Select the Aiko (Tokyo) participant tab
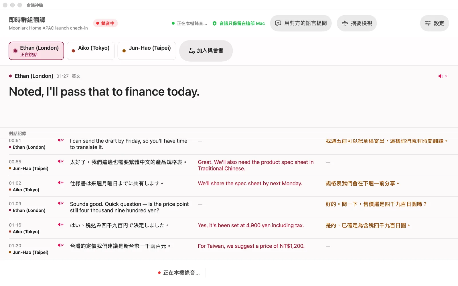This screenshot has width=458, height=286. (91, 51)
